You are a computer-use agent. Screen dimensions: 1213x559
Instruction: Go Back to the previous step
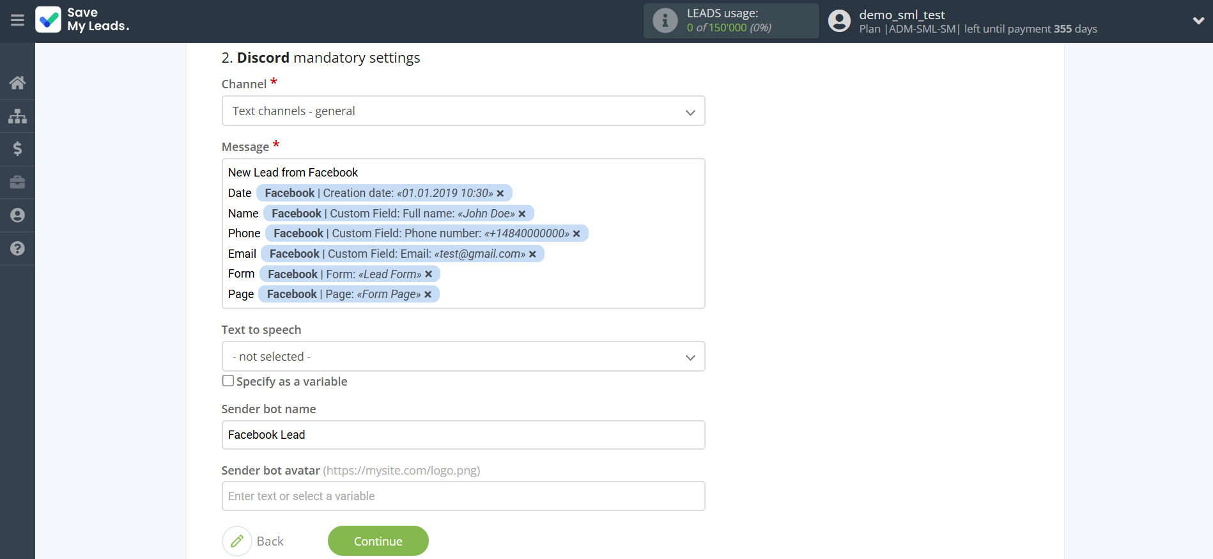[x=254, y=541]
